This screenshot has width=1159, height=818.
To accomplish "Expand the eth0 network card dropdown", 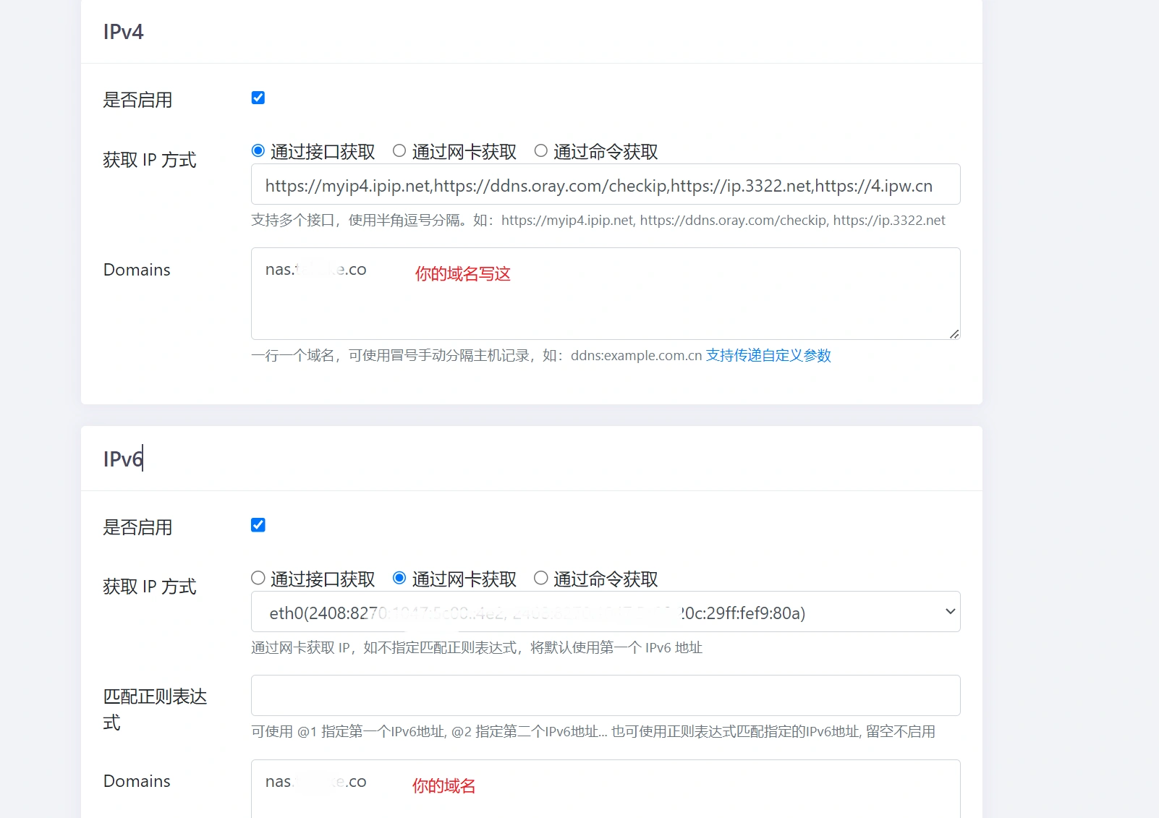I will click(x=605, y=612).
